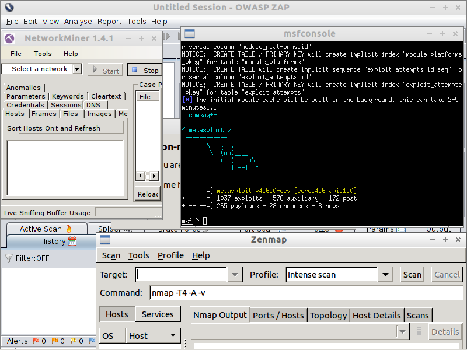Click the msfconsole terminal icon in its title bar

point(189,34)
